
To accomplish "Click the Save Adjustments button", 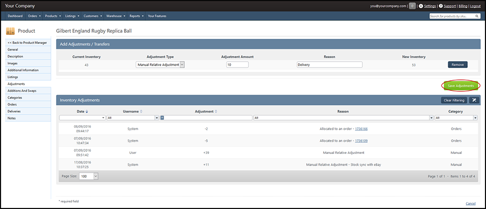I will tap(461, 86).
